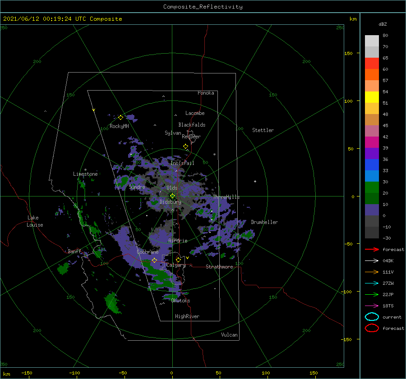406x379 pixels.
Task: Pick the red 65 dBZ legend swatch
Action: coord(372,63)
